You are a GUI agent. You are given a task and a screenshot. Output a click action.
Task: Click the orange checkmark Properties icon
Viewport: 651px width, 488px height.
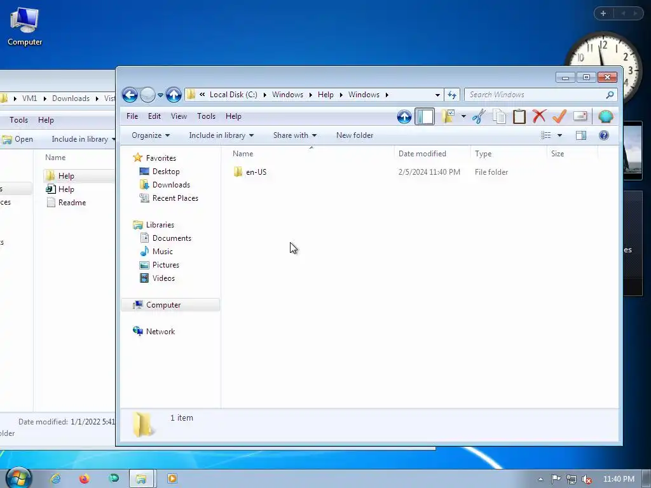tap(559, 117)
